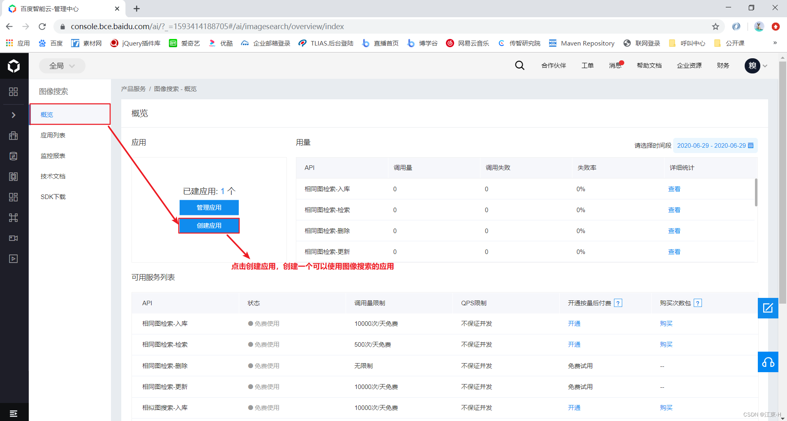Viewport: 787px width, 421px height.
Task: Click 购买 for 相似图搜索-入库
Action: pyautogui.click(x=666, y=408)
